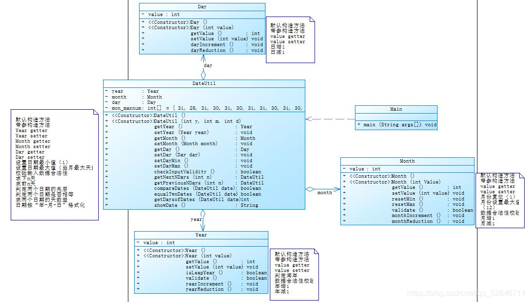The height and width of the screenshot is (302, 529).
Task: Select the note right of Month class
Action: (x=500, y=201)
